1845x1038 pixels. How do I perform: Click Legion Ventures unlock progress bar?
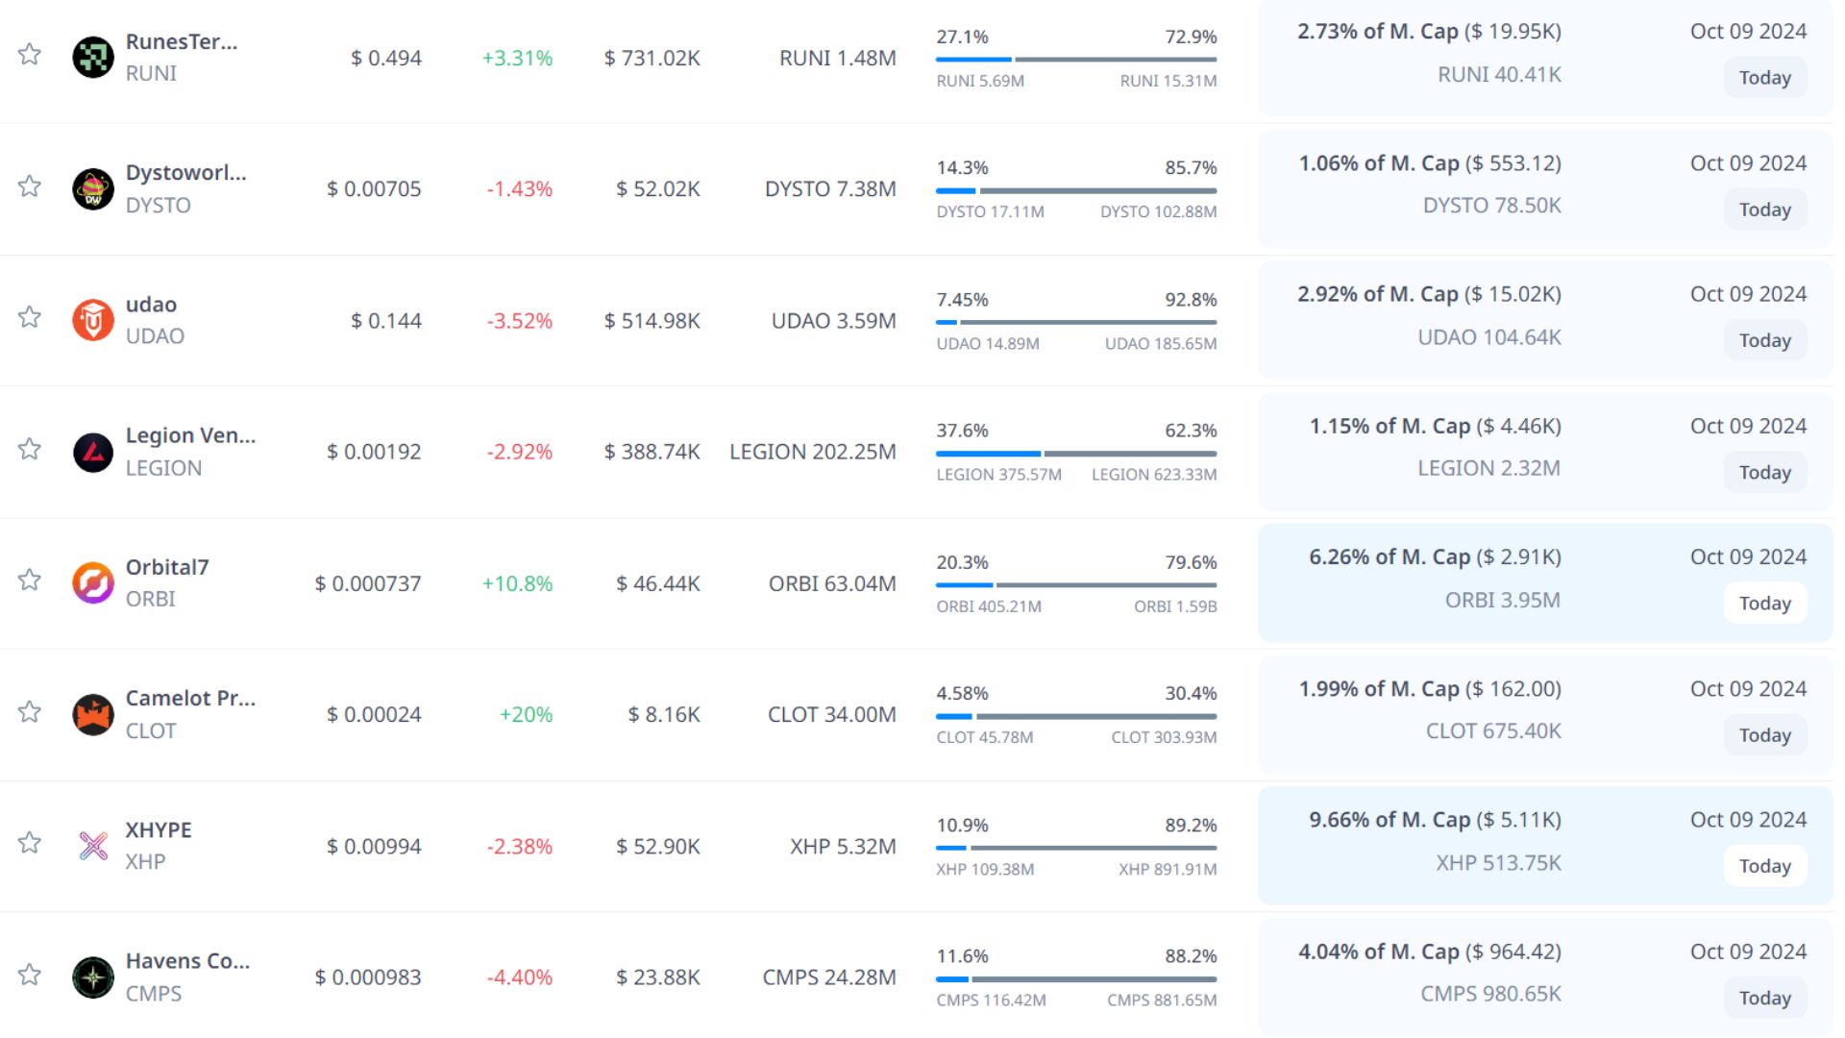pyautogui.click(x=1076, y=453)
